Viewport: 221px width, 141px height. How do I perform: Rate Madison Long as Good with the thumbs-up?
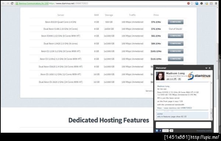pyautogui.click(x=170, y=79)
